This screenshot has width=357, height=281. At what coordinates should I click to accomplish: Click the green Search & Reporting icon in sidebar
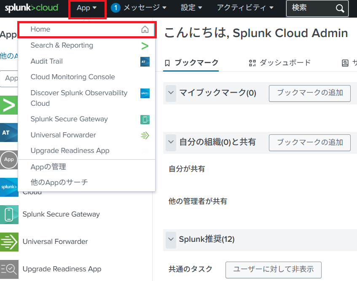9,105
